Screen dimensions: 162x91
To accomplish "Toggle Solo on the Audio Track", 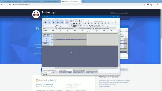I will point(48,36).
